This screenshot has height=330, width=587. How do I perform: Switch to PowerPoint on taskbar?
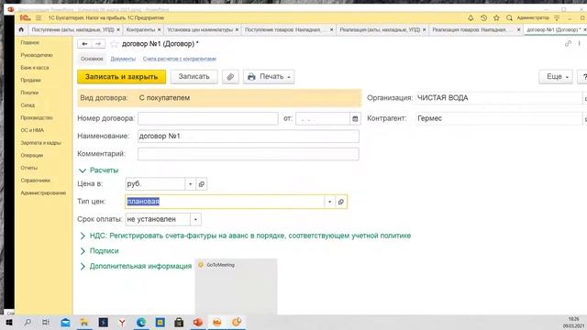click(198, 322)
